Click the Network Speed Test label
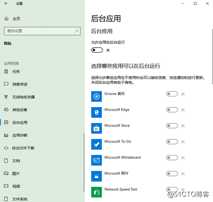Image resolution: width=213 pixels, height=202 pixels. (121, 189)
